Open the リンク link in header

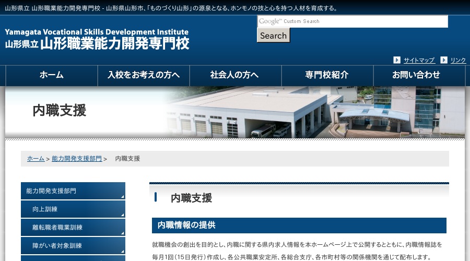coord(458,60)
